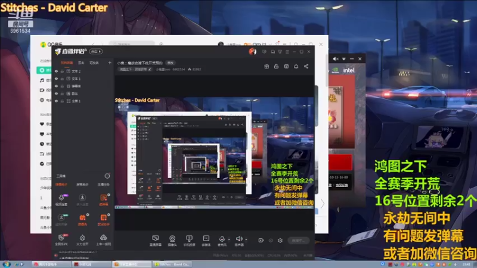
Task: Toggle the unlock icon above preview
Action: [x=276, y=66]
